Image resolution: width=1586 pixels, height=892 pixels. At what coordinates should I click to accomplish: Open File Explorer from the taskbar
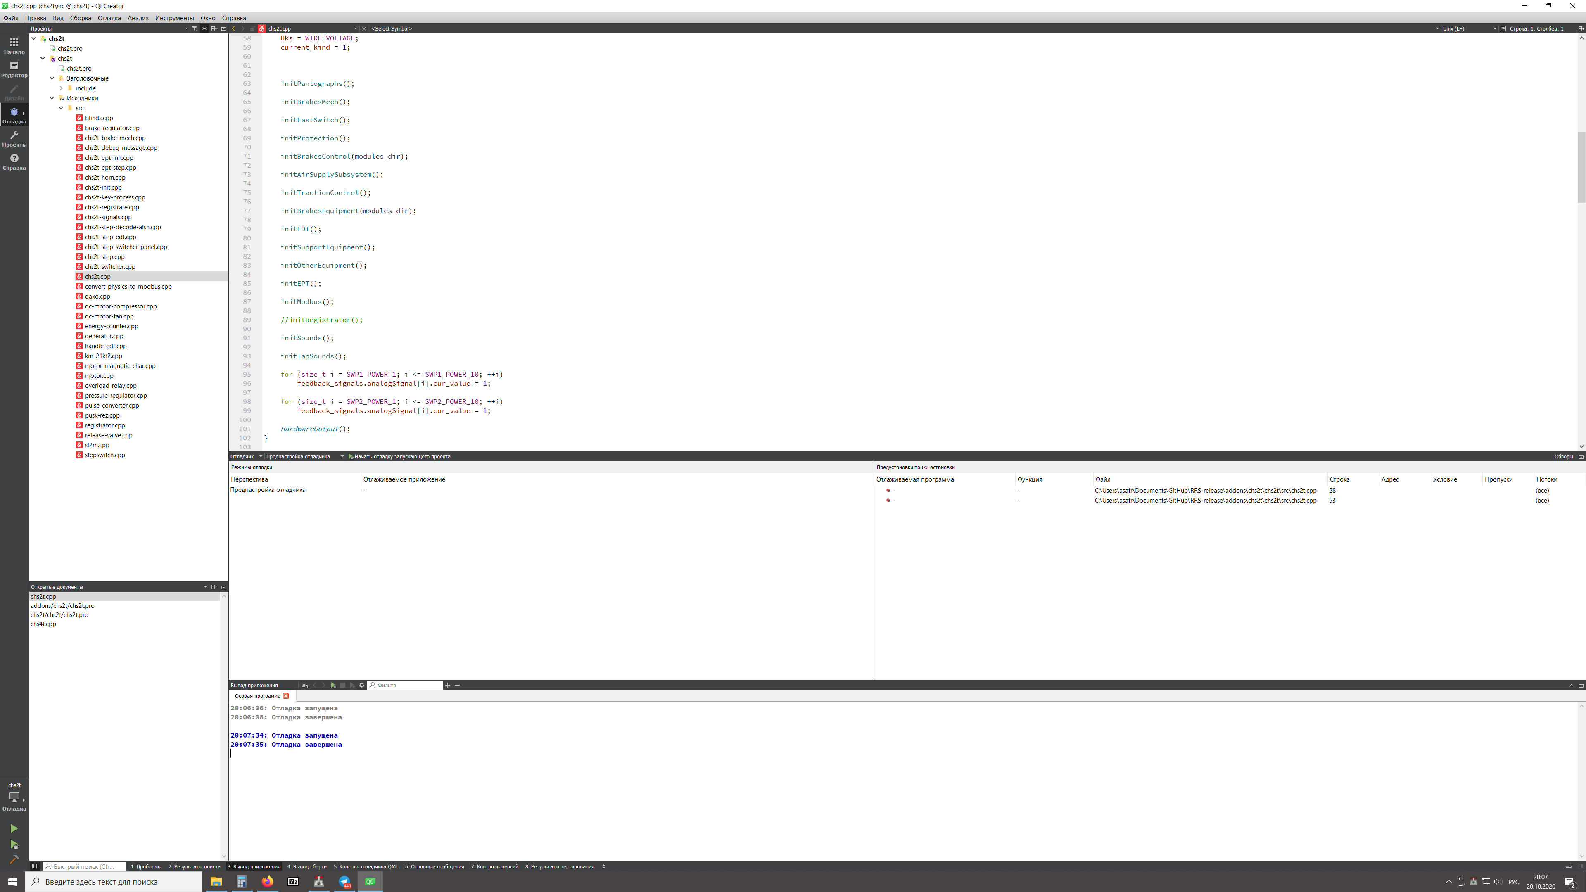pos(216,882)
